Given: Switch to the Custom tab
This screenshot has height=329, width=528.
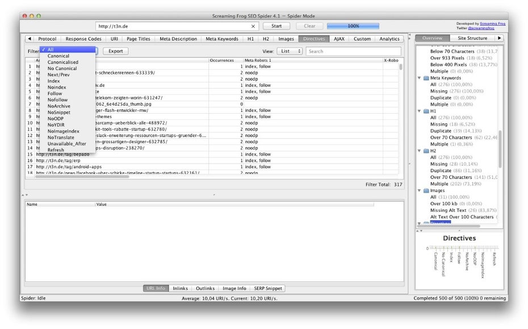Looking at the screenshot, I should click(362, 39).
